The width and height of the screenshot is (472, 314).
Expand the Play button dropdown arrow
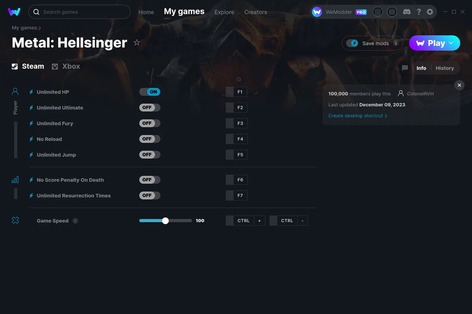pos(451,43)
